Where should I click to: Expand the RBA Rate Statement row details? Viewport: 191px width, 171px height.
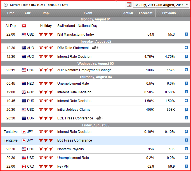tap(186, 47)
